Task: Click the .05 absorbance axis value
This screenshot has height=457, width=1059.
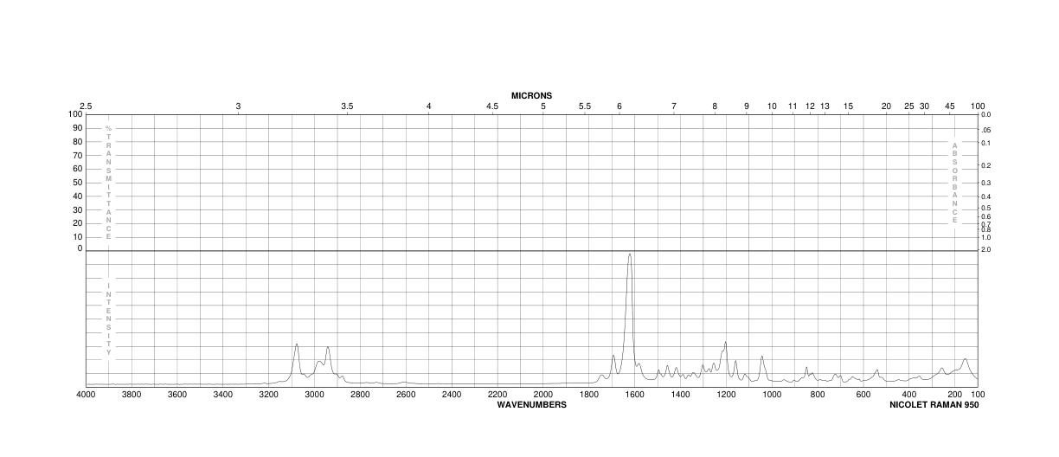Action: [986, 128]
